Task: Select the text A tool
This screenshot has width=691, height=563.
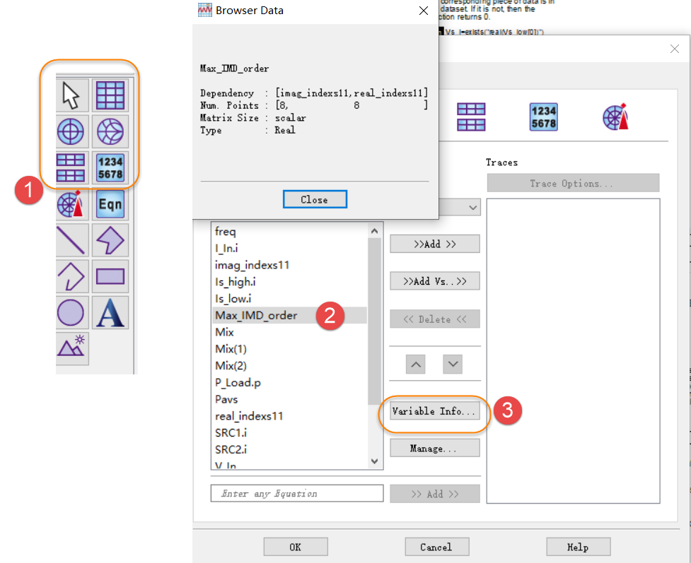Action: pyautogui.click(x=110, y=312)
